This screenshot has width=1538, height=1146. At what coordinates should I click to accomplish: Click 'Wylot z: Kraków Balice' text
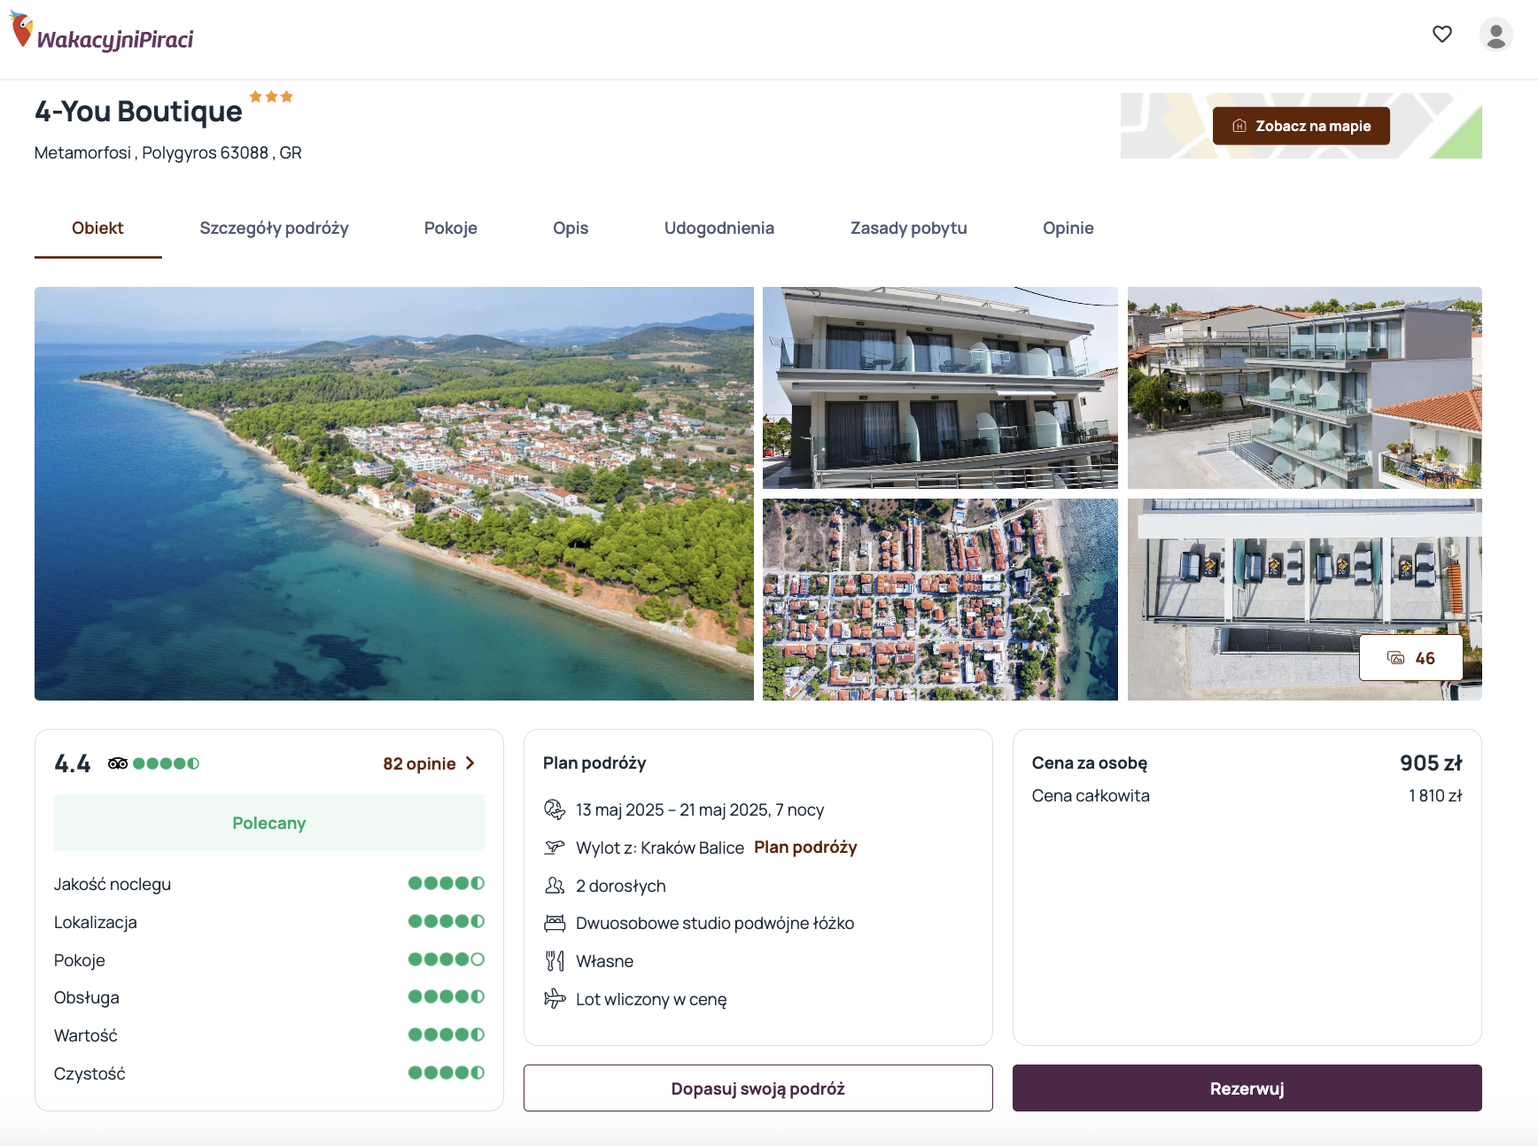pyautogui.click(x=660, y=848)
